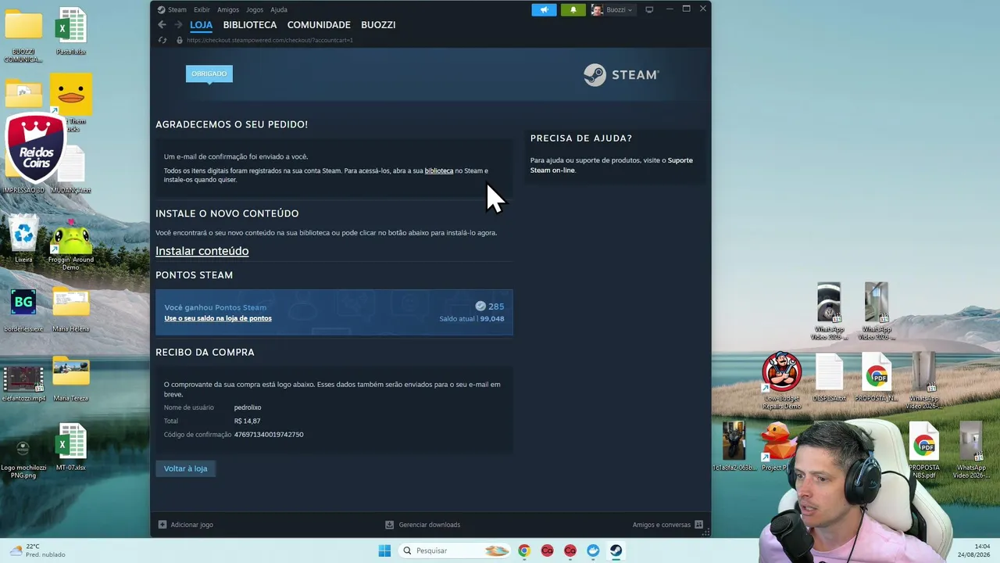The image size is (1000, 563).
Task: Click the AGRADECEMOS O SEU PEDIDO! heading
Action: point(232,124)
